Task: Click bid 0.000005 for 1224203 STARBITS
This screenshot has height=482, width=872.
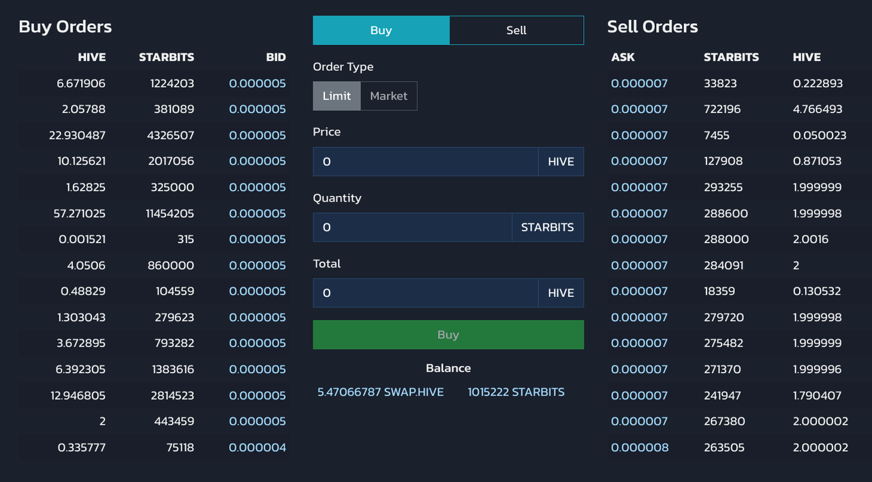Action: [258, 84]
